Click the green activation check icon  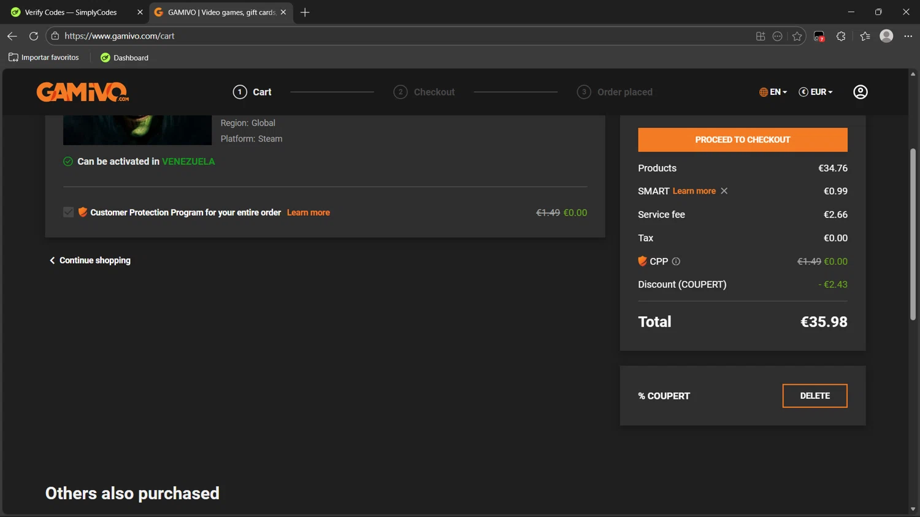click(68, 162)
